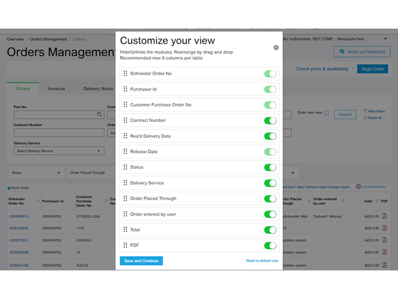Switch to the Invoices tab
Image resolution: width=398 pixels, height=299 pixels.
click(x=56, y=89)
